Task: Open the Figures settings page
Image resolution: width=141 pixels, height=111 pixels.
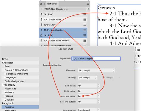Action: pos(20,96)
